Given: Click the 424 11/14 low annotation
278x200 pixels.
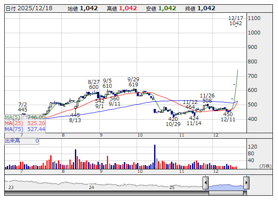Looking at the screenshot, I should [194, 120].
